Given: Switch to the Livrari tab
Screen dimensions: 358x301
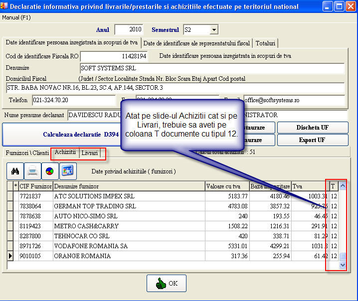Looking at the screenshot, I should [x=90, y=152].
